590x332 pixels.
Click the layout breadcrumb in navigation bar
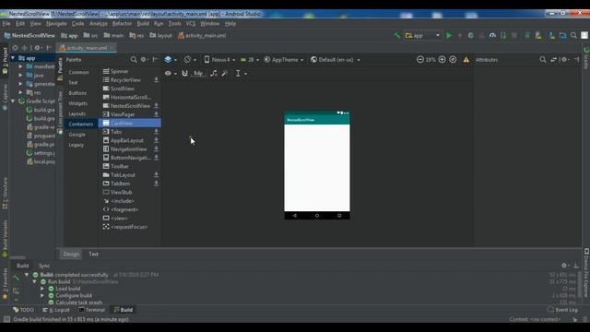coord(160,35)
